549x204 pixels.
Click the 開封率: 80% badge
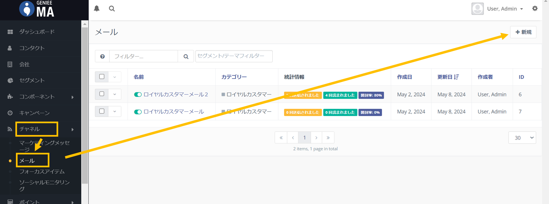(x=371, y=95)
